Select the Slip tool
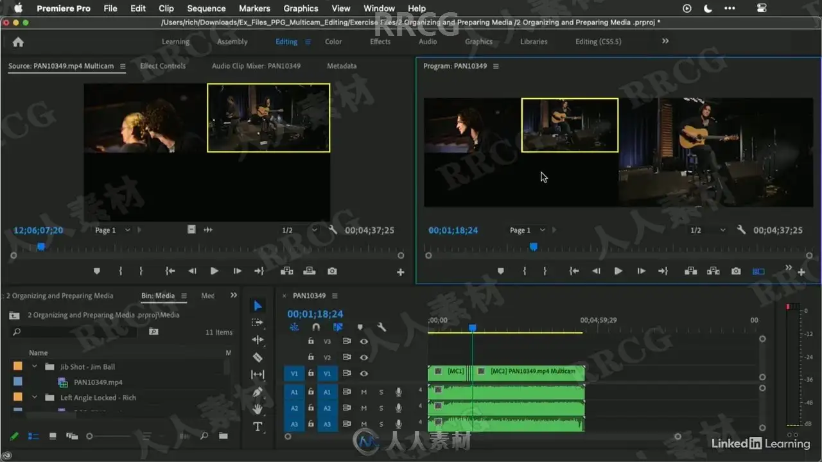The image size is (822, 462). pyautogui.click(x=258, y=375)
